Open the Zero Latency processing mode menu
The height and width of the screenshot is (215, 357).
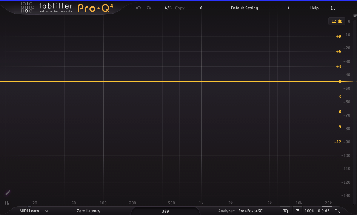coord(89,211)
